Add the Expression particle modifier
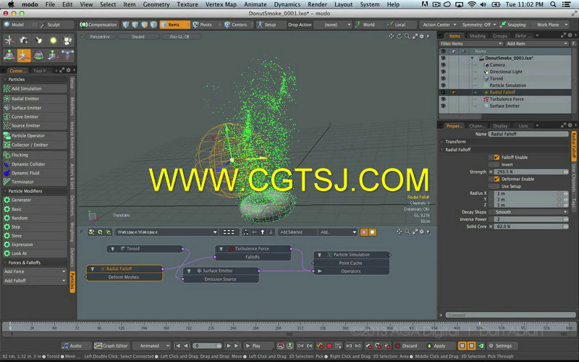This screenshot has height=362, width=579. (x=35, y=245)
